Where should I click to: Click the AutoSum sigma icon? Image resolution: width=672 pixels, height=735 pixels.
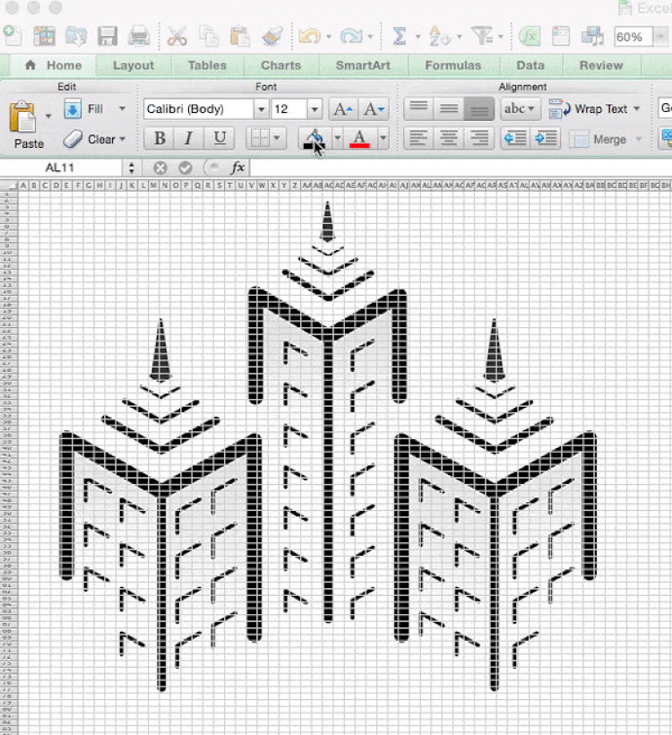400,36
